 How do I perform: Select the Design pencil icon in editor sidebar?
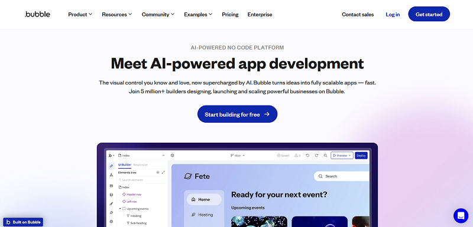point(111,166)
